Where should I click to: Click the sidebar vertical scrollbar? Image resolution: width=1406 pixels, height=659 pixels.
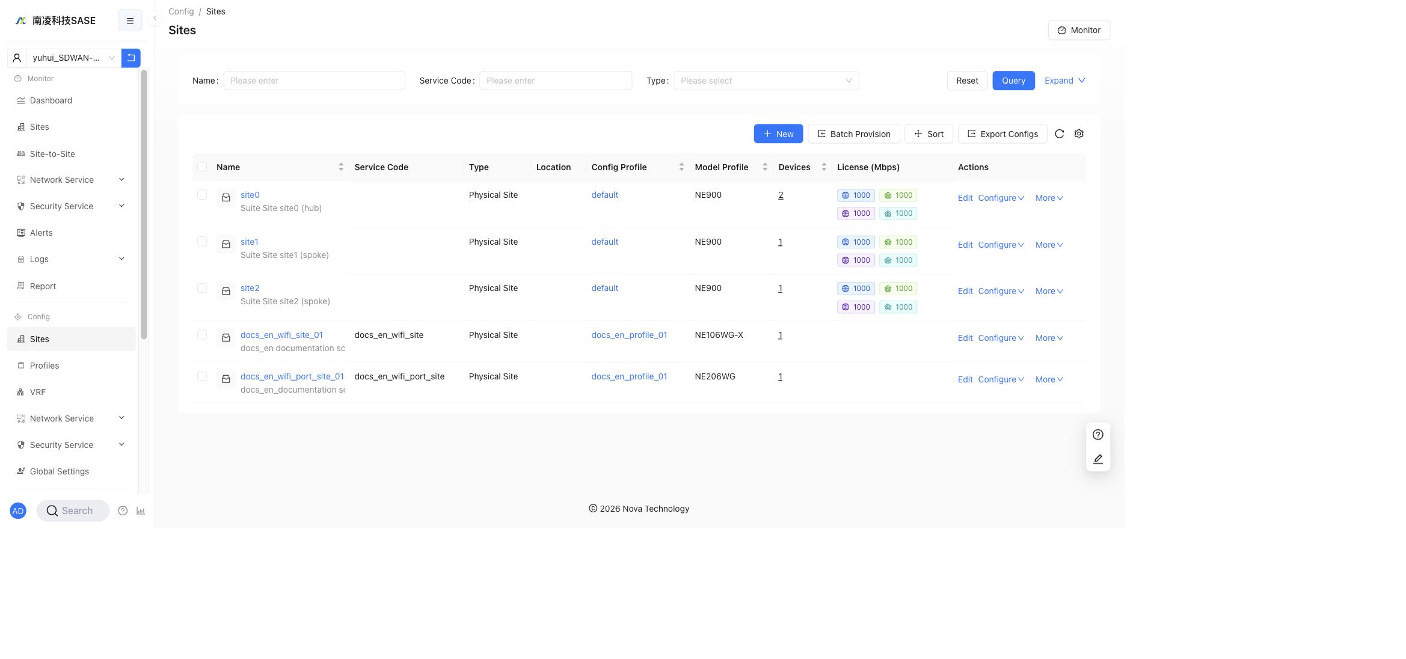(144, 204)
